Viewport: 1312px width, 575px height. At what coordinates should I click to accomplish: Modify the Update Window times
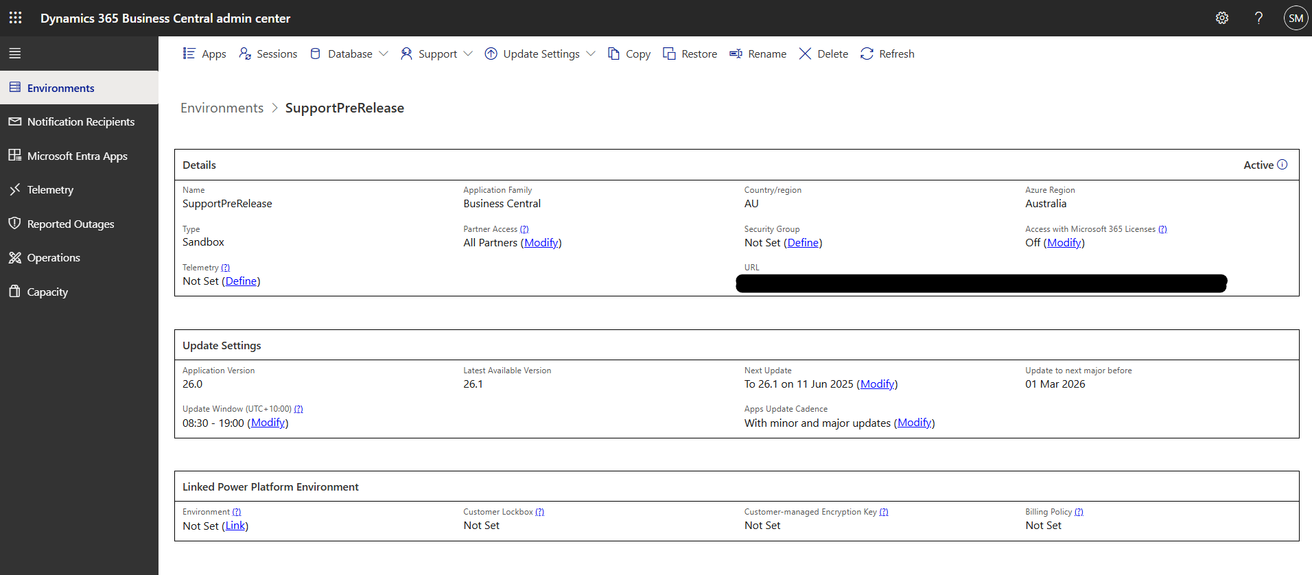click(x=268, y=423)
